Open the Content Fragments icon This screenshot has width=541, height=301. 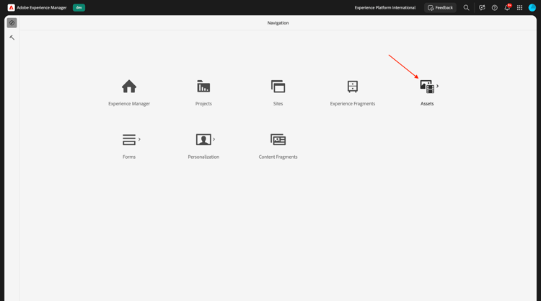point(278,139)
